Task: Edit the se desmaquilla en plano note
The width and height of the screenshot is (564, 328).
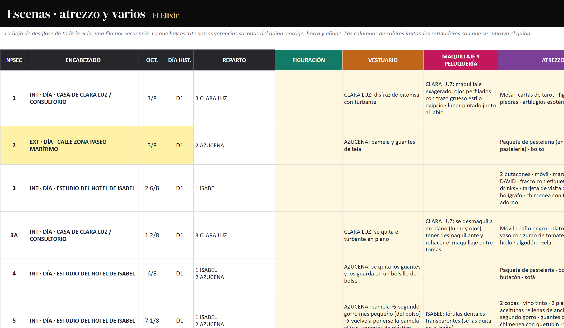Action: 461,235
